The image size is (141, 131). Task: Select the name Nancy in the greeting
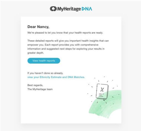pyautogui.click(x=43, y=27)
